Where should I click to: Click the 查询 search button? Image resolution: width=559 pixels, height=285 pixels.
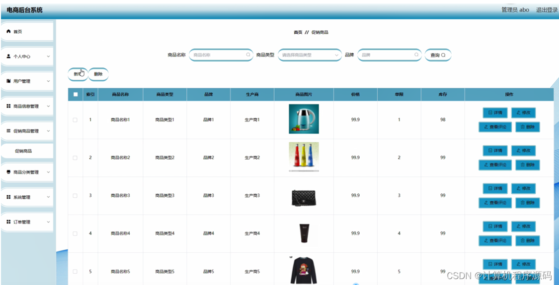[x=438, y=55]
